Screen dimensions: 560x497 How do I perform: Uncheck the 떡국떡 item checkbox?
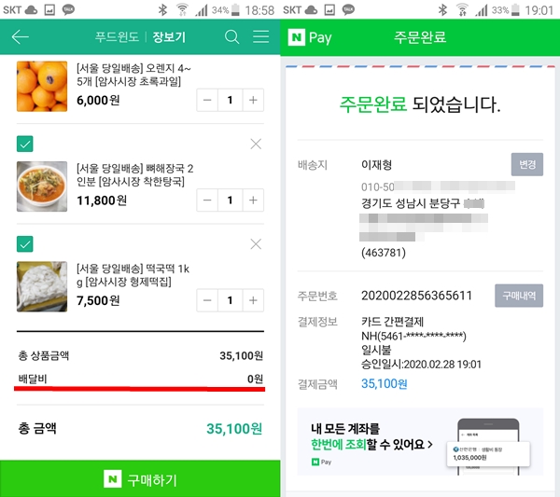click(x=25, y=243)
